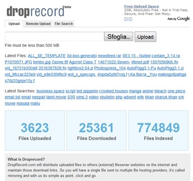Click the manga search link

coord(135,91)
